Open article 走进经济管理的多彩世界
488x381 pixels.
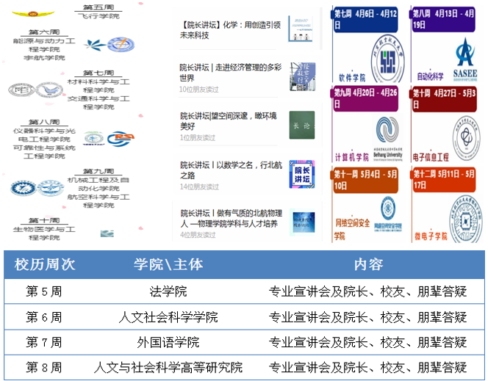click(x=229, y=72)
